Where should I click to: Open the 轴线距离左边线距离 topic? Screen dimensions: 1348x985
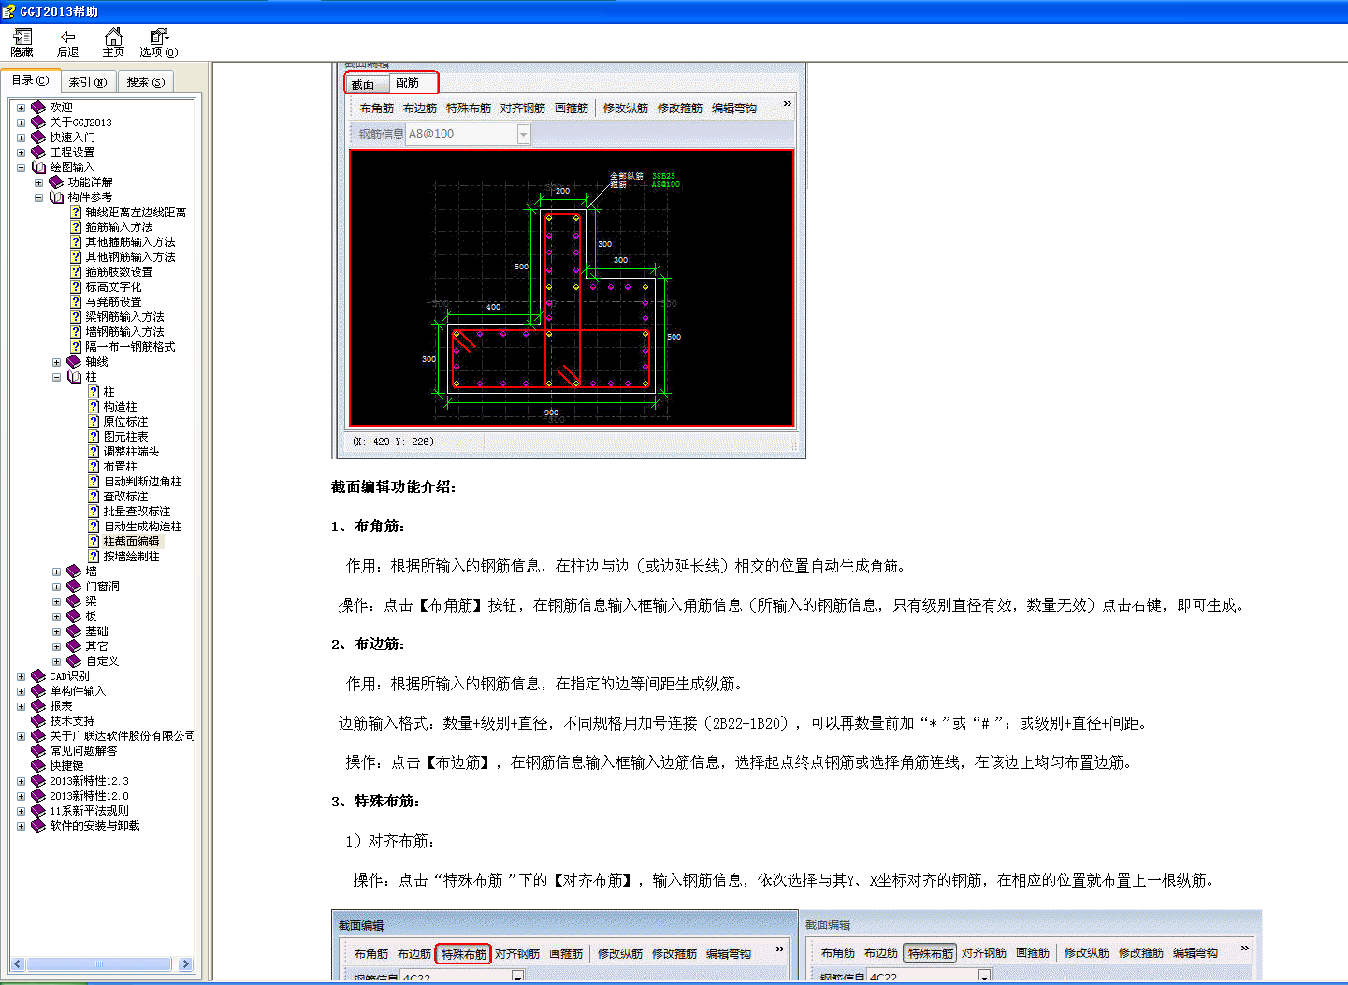pyautogui.click(x=136, y=212)
